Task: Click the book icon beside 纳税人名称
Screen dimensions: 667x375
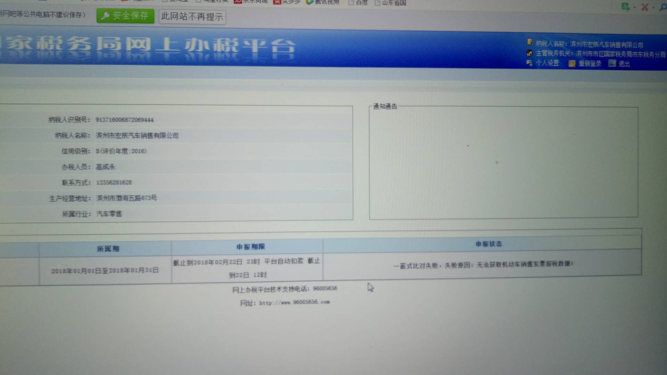Action: point(529,42)
